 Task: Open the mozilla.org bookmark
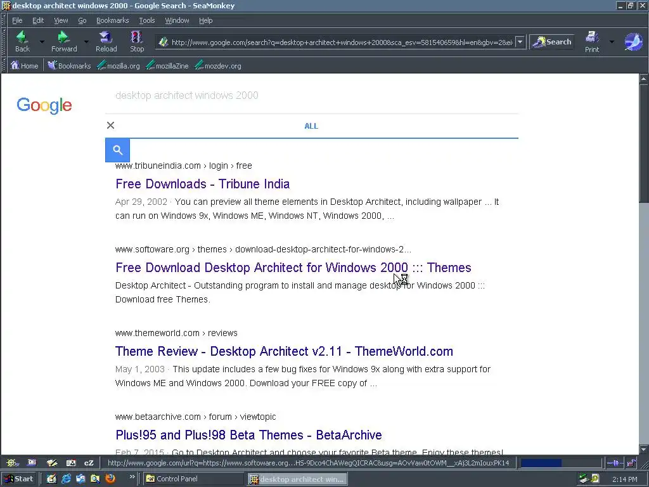[119, 65]
